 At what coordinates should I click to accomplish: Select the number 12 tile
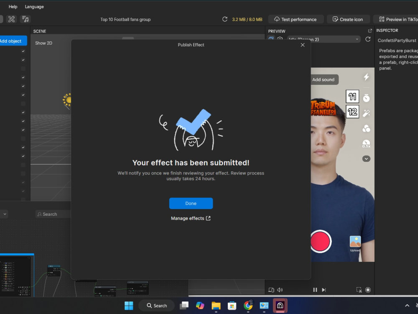point(352,112)
